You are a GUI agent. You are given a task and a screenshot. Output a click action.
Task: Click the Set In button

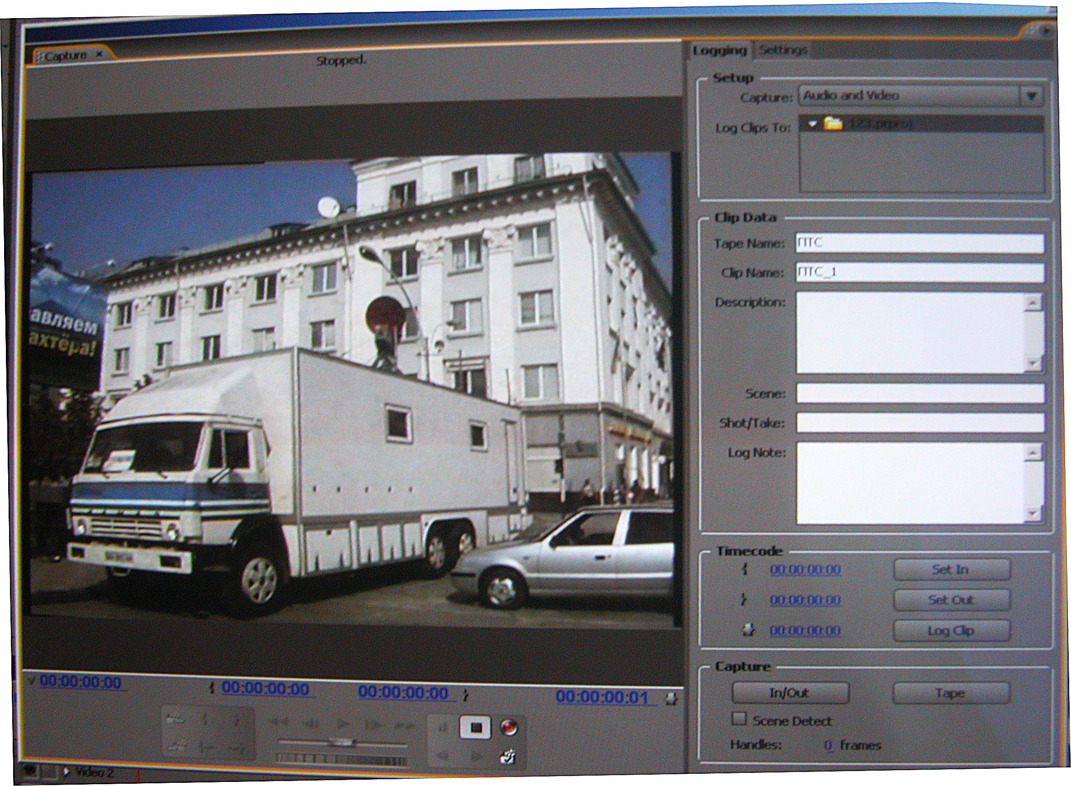(x=951, y=570)
